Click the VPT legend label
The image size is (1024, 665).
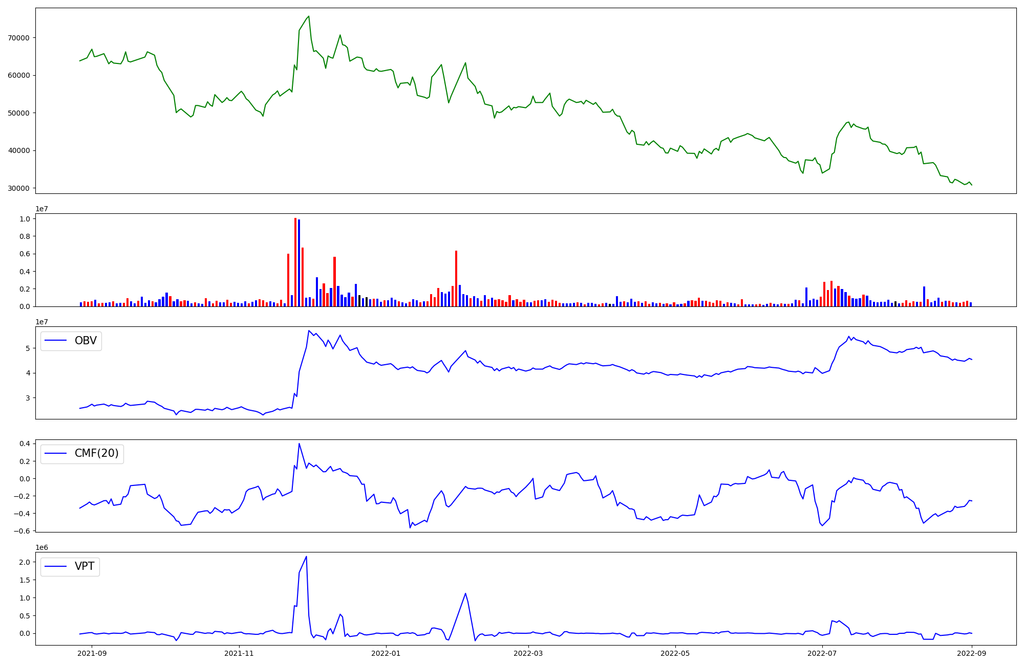[x=84, y=566]
